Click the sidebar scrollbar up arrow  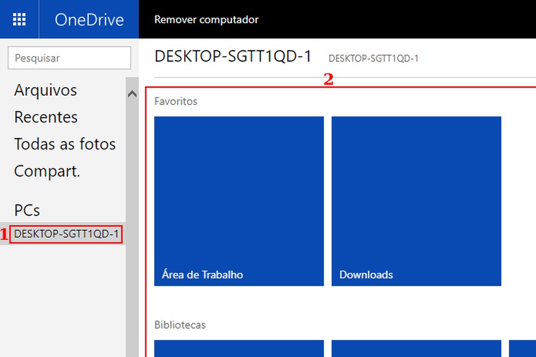point(132,94)
